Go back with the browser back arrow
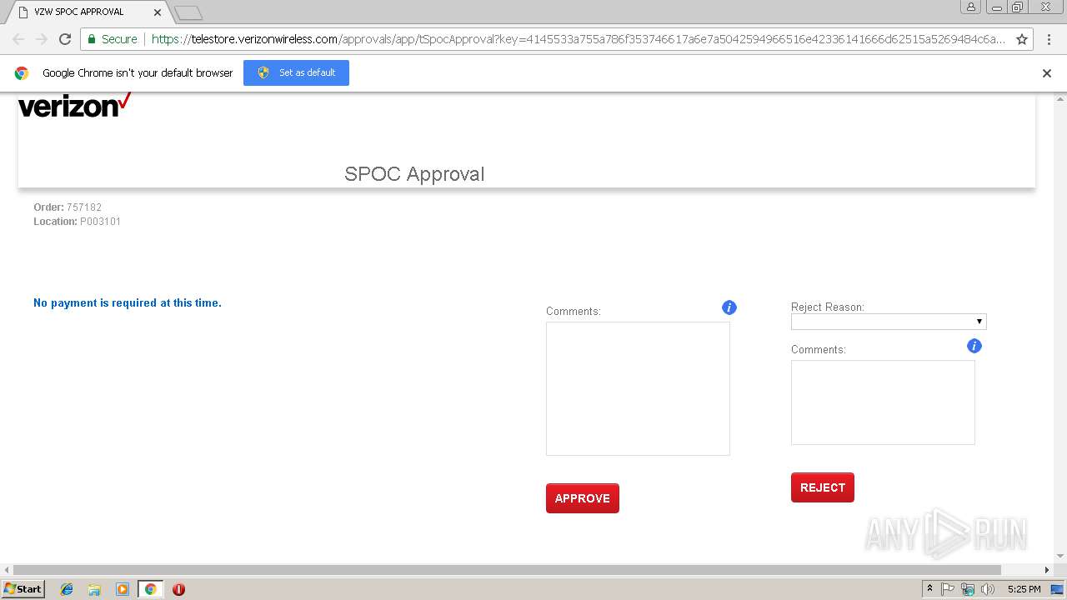Viewport: 1067px width, 600px height. (18, 39)
